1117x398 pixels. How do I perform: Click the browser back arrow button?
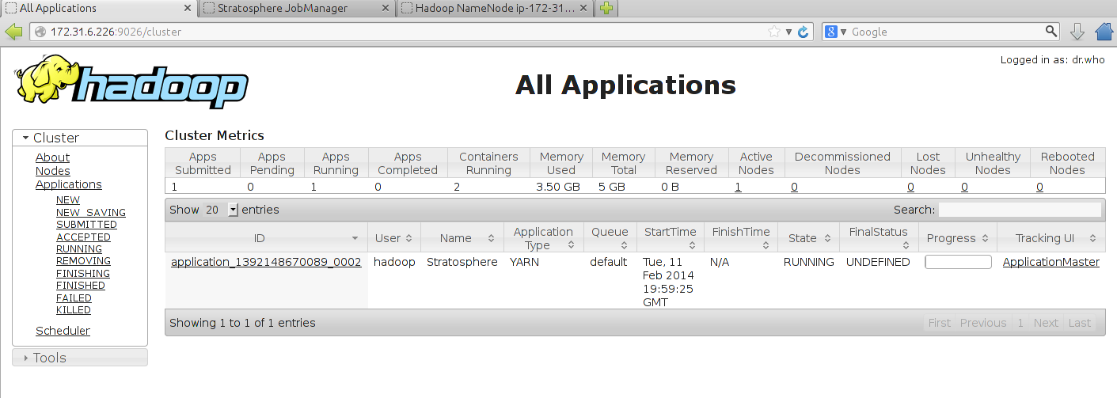point(13,32)
